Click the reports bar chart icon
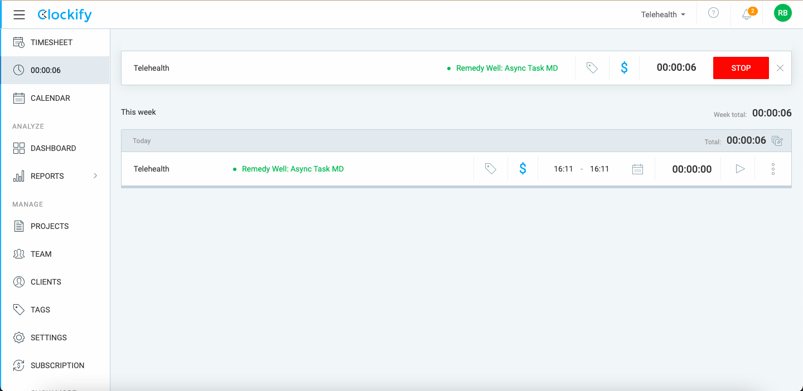The image size is (803, 391). coord(19,176)
